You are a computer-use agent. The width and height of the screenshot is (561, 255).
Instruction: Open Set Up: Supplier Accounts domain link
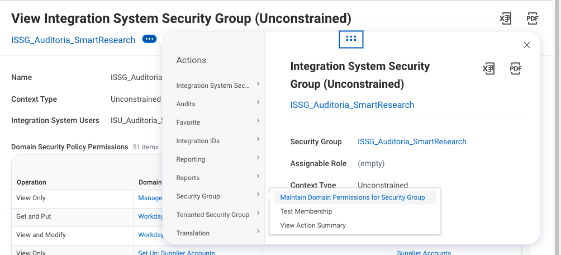177,252
